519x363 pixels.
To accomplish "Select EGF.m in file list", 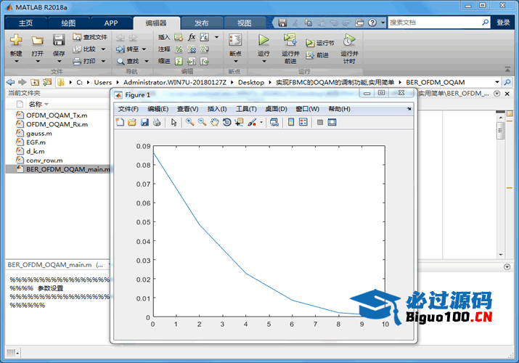I will (x=36, y=142).
